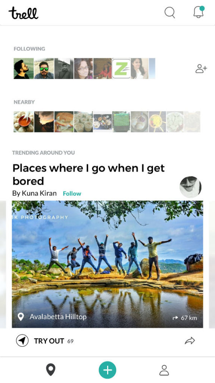Tap the green plus create button
This screenshot has height=383, width=215.
[x=107, y=370]
